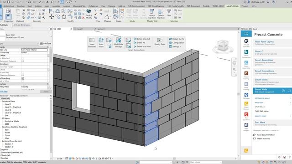This screenshot has height=164, width=292.
Task: Click the dock grid menu button
Action: pos(246,34)
